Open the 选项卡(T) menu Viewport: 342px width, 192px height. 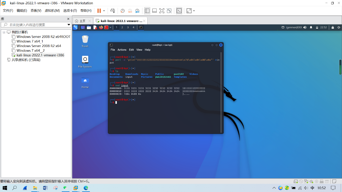(x=70, y=10)
